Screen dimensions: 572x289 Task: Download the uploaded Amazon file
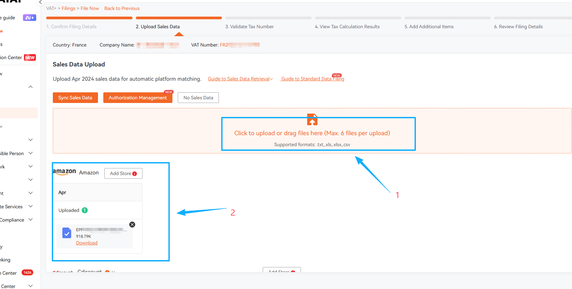[x=87, y=243]
